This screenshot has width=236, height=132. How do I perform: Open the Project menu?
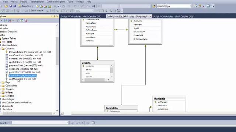pyautogui.click(x=14, y=1)
